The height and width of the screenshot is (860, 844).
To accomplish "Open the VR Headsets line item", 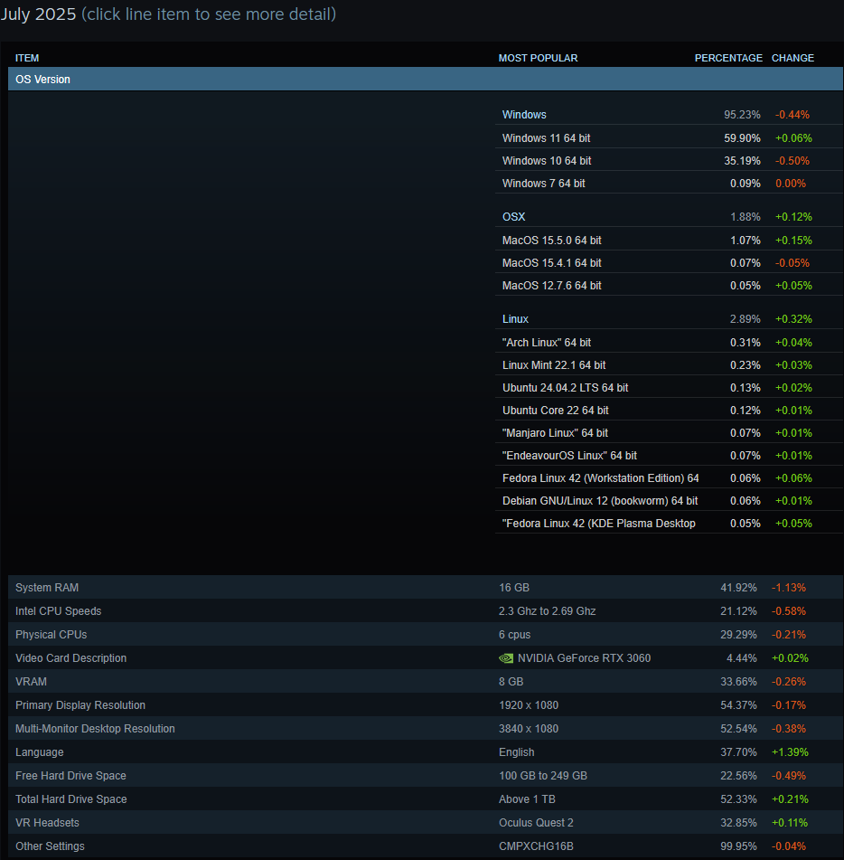I will 426,823.
